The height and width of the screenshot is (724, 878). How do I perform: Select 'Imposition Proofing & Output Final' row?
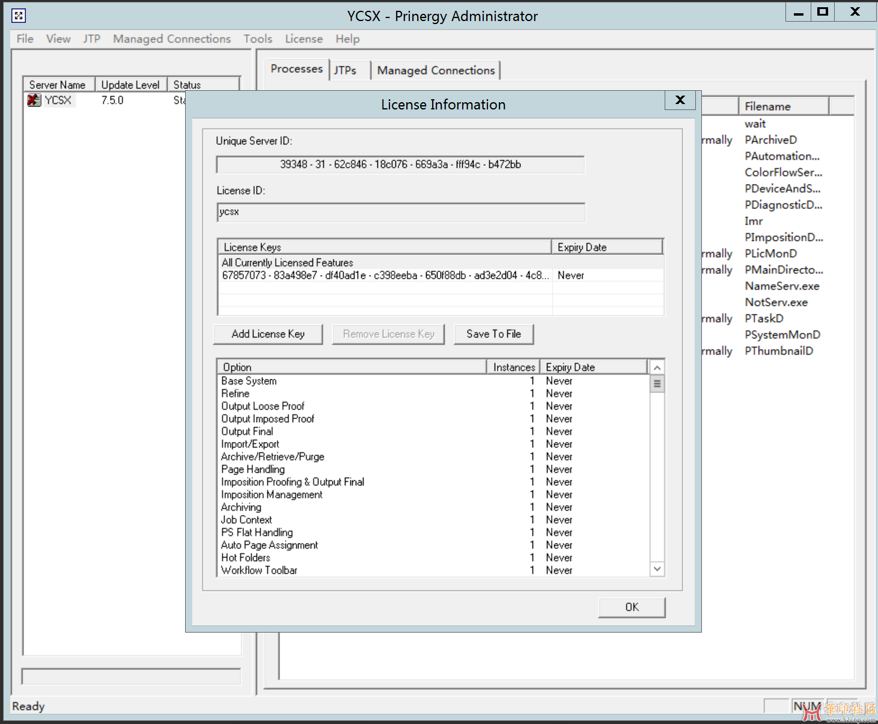(434, 482)
